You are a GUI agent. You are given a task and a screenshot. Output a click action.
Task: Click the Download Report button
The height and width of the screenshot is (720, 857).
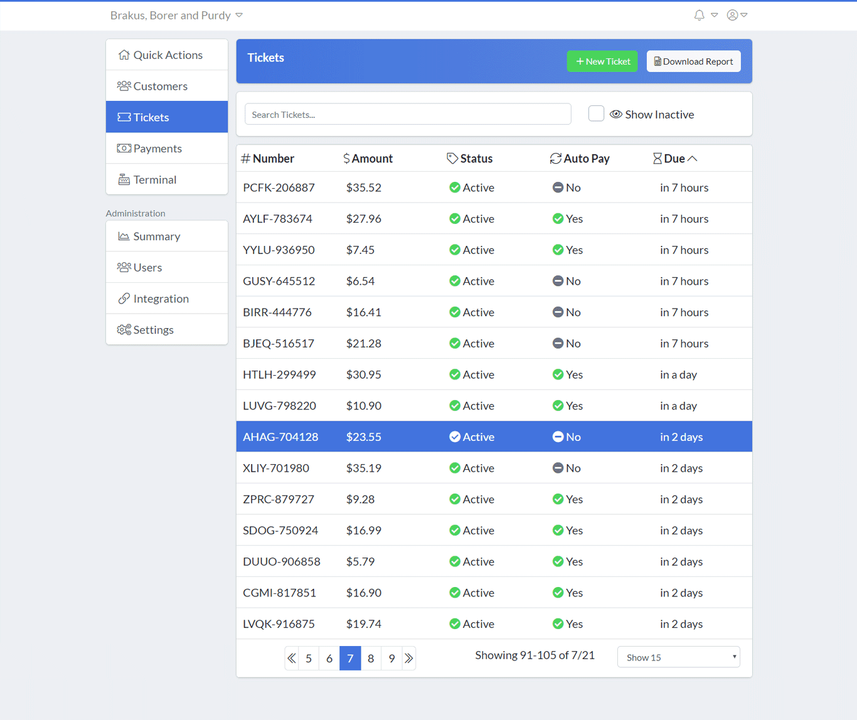pos(693,61)
